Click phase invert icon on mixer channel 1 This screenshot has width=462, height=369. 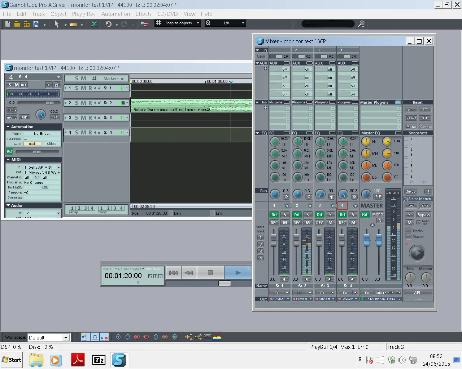tap(286, 197)
